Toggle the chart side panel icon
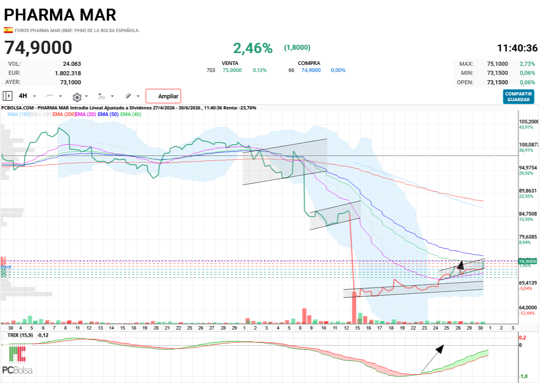The width and height of the screenshot is (540, 383). [7, 96]
